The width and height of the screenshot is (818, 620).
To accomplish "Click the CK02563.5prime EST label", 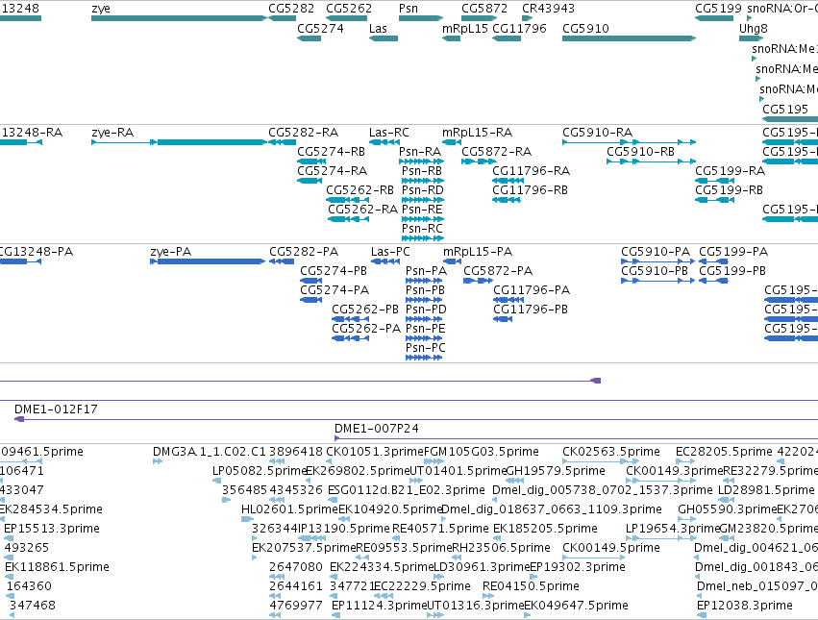I will (x=611, y=452).
